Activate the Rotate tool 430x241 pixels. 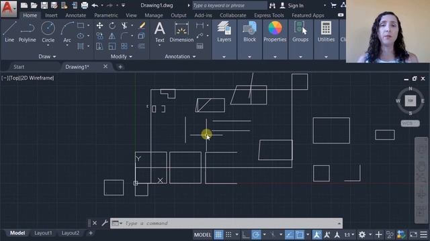coord(112,25)
